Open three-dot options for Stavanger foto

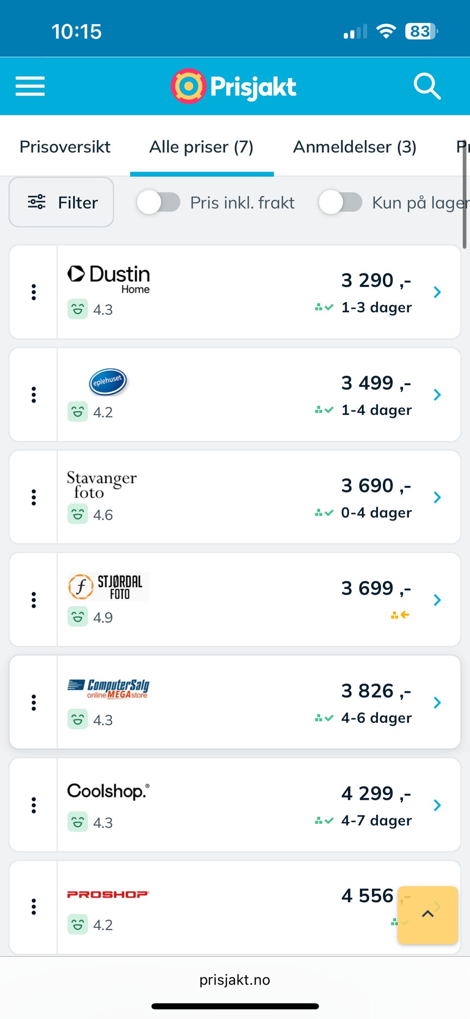[x=34, y=497]
